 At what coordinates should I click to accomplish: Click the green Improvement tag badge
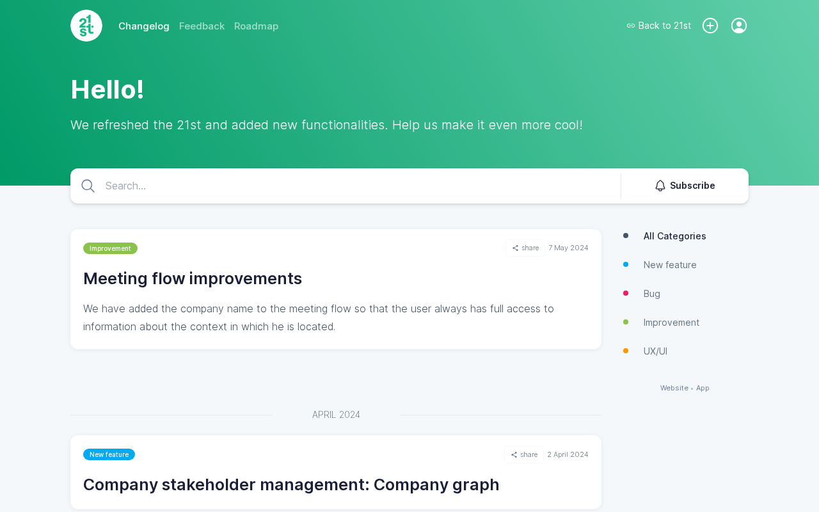click(x=110, y=248)
